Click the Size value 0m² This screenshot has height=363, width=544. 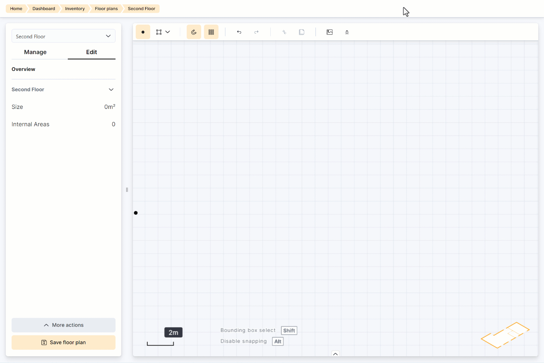tap(110, 107)
